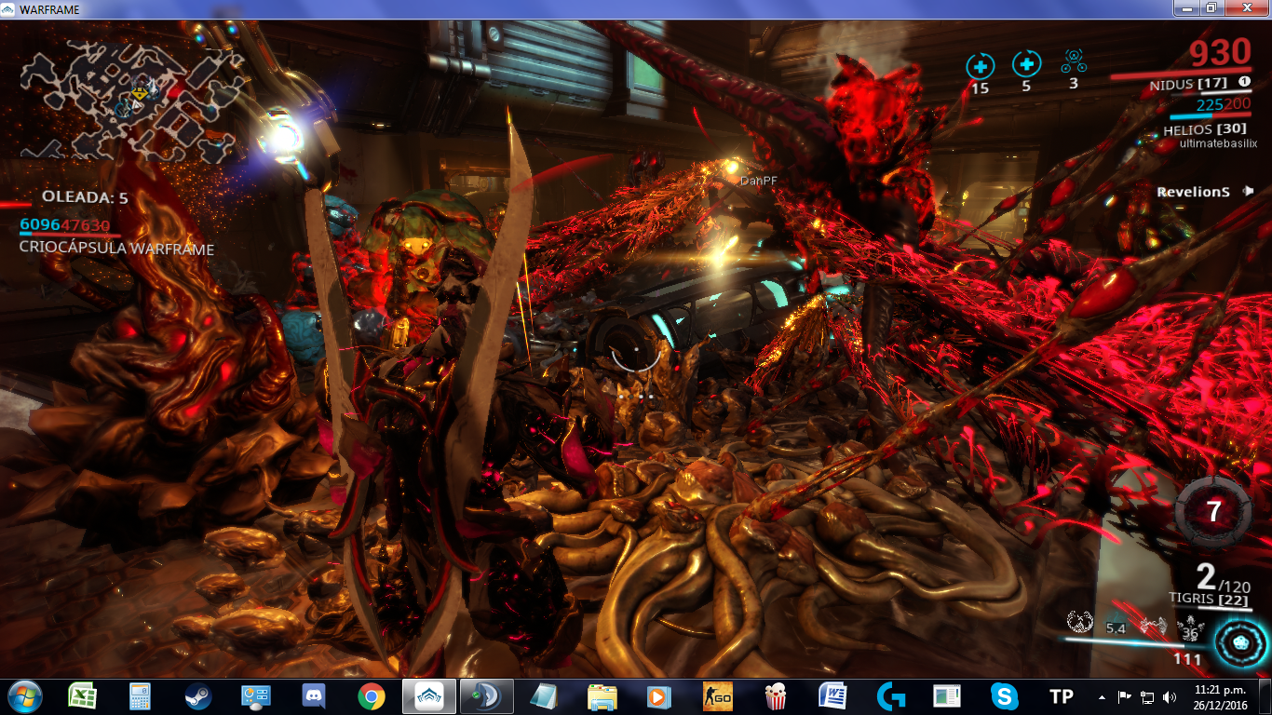Click the energy value 111
This screenshot has height=715, width=1272.
[1187, 659]
